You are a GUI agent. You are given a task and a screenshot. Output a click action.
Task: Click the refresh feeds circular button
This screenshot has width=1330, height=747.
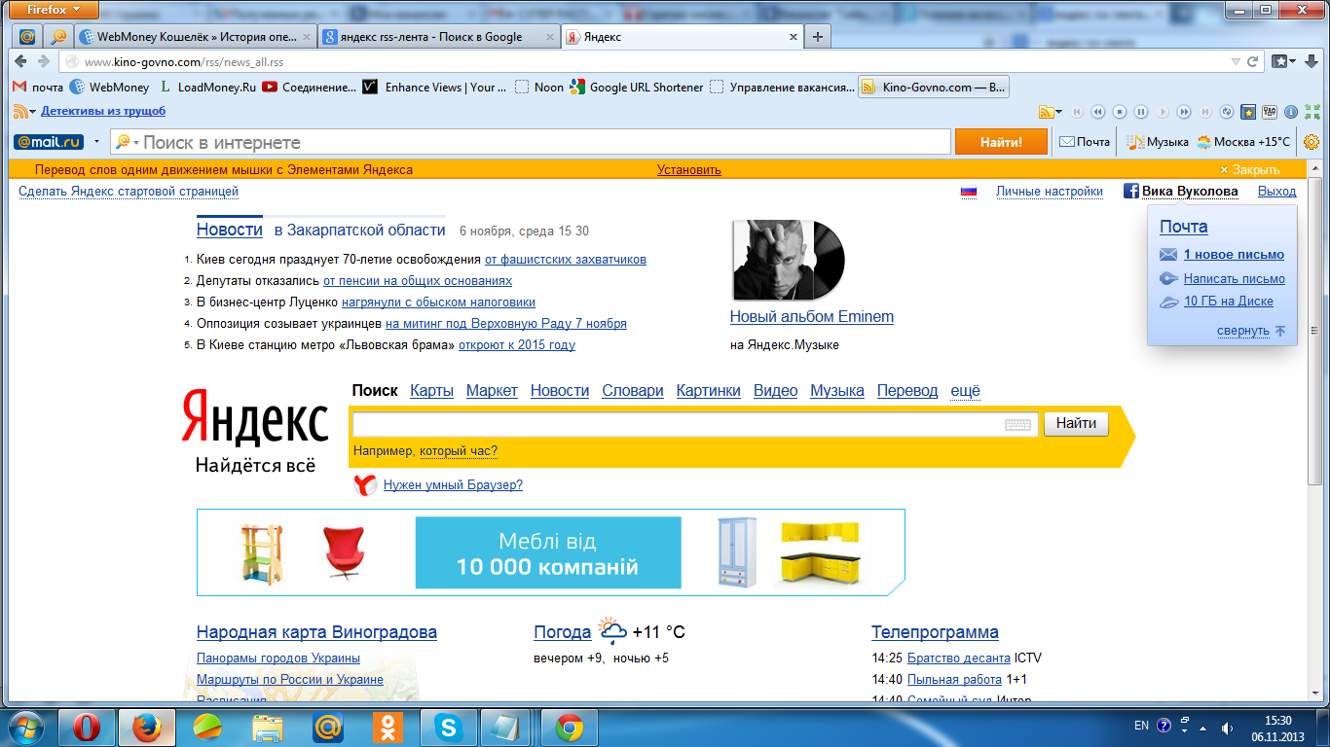click(x=1227, y=112)
